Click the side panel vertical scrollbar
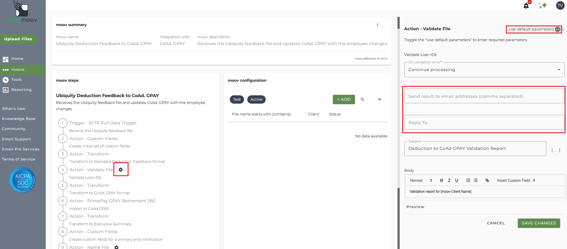 pyautogui.click(x=399, y=133)
